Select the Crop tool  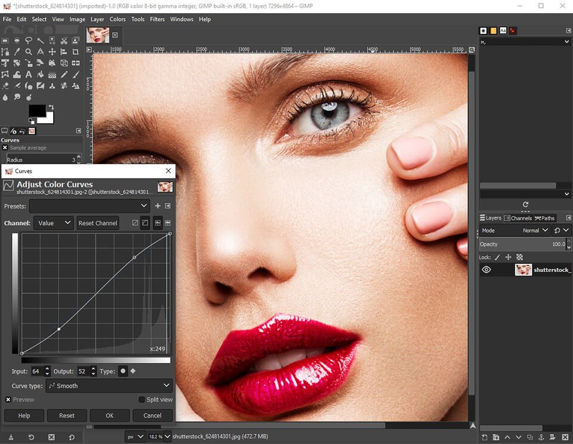click(x=76, y=52)
